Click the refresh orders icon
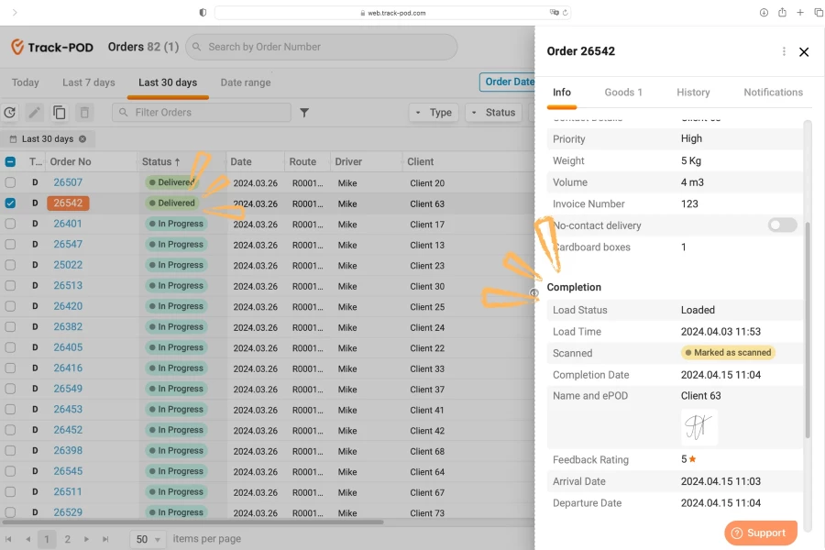 pyautogui.click(x=9, y=112)
